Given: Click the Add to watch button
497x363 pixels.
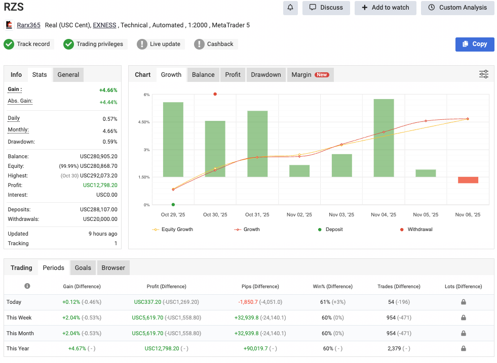Looking at the screenshot, I should click(x=385, y=8).
